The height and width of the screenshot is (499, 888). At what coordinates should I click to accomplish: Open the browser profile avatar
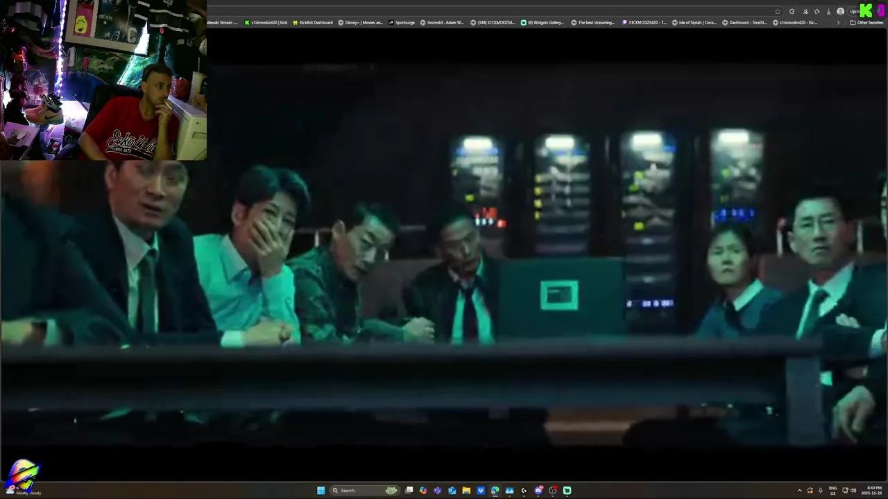[840, 12]
